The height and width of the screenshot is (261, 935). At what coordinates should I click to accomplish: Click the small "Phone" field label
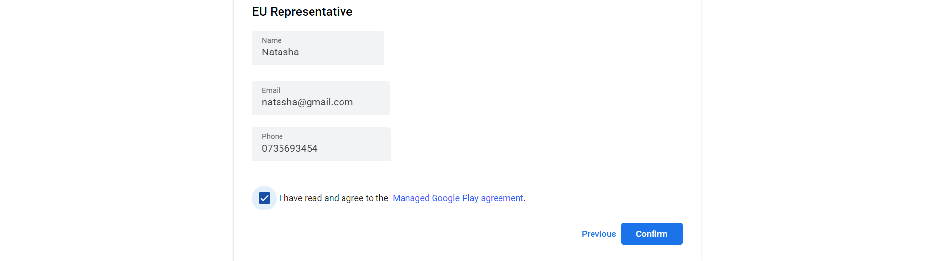(x=272, y=137)
